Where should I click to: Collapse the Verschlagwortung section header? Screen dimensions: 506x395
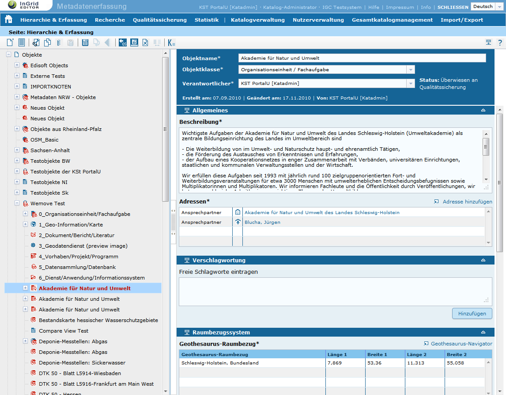coord(483,260)
